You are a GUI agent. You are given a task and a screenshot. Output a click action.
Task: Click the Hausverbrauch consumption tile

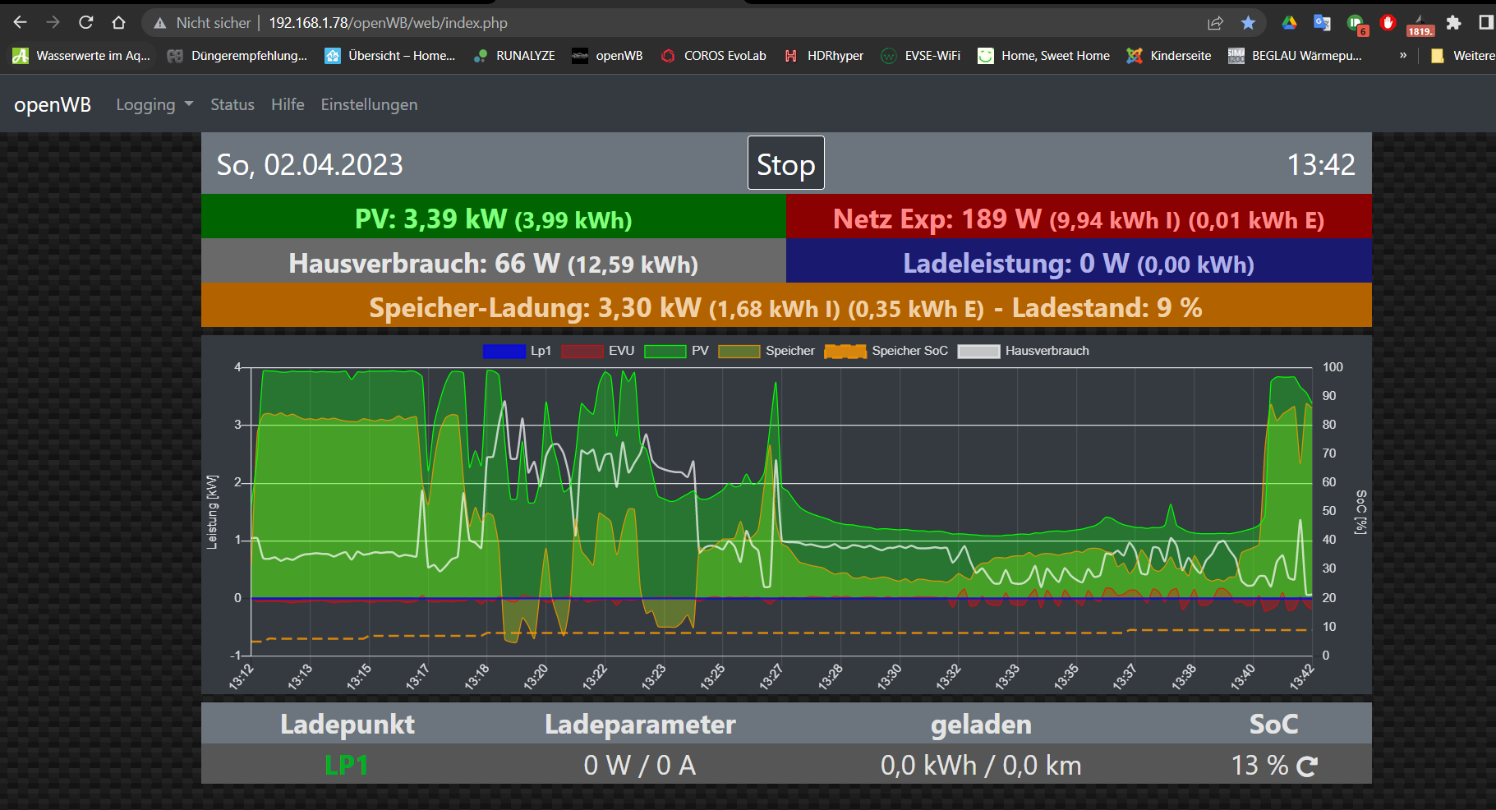[x=494, y=261]
